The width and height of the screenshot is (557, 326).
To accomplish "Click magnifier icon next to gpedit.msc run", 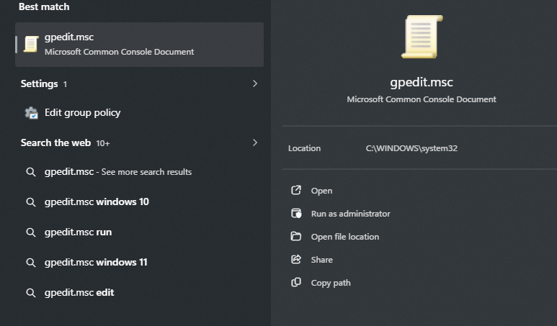I will 31,232.
